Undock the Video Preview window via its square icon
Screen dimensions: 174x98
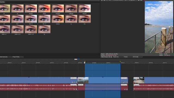pos(109,57)
